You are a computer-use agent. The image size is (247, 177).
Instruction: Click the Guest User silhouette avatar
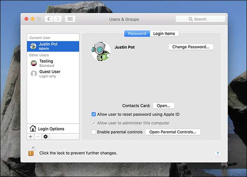34,74
